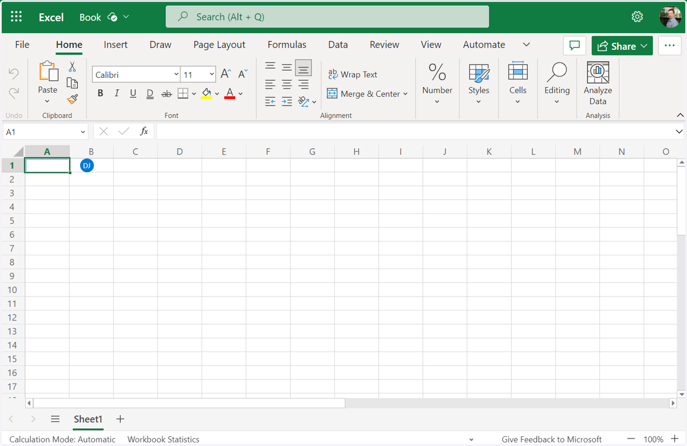Click the insert function fx icon

click(x=144, y=132)
